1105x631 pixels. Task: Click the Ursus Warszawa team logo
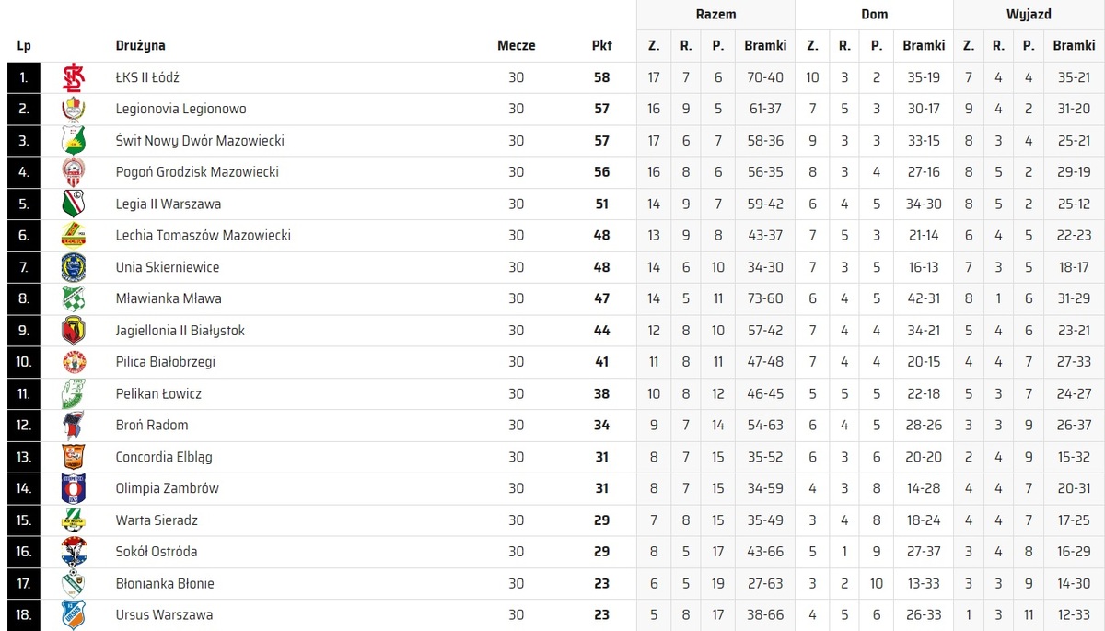[x=74, y=614]
